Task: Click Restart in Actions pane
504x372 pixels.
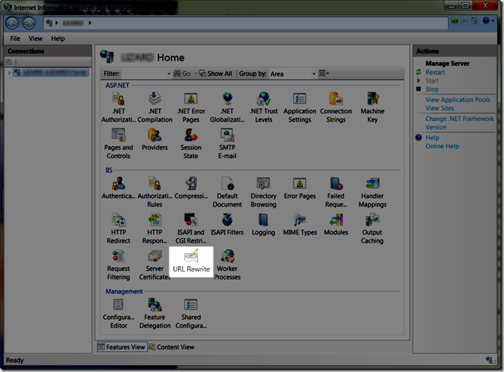Action: (x=435, y=72)
